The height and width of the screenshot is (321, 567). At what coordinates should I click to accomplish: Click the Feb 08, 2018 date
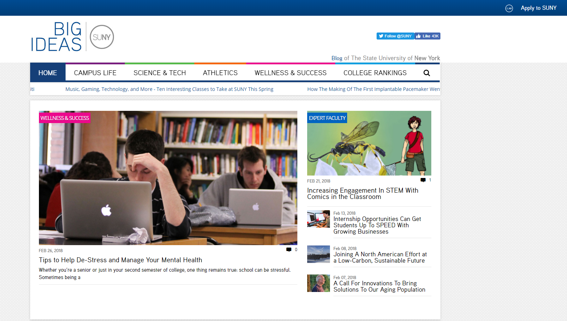coord(345,249)
